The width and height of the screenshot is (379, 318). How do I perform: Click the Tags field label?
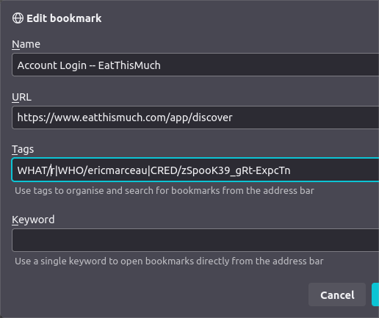coord(23,149)
